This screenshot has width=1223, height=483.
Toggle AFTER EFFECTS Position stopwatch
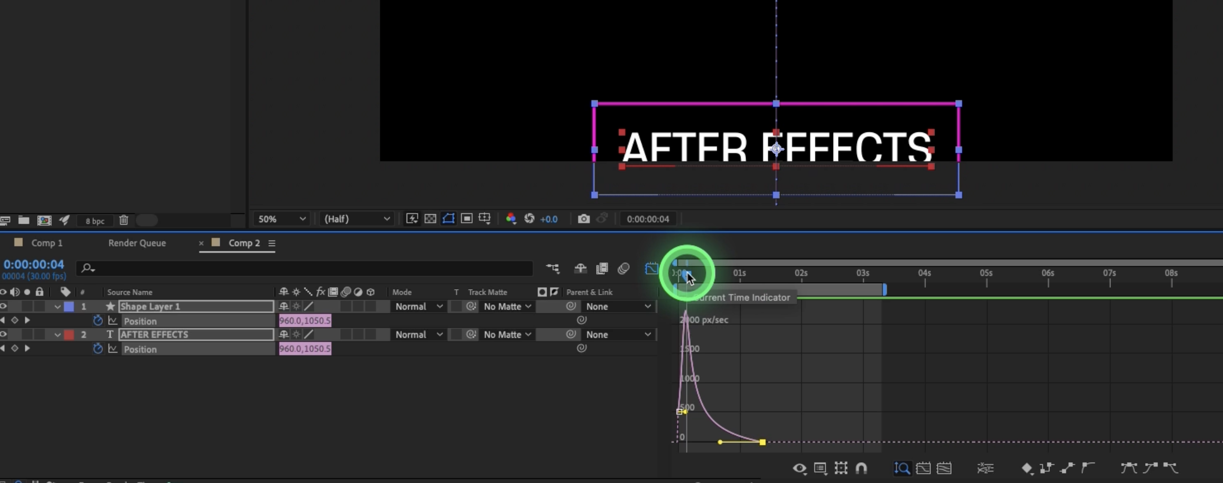98,349
